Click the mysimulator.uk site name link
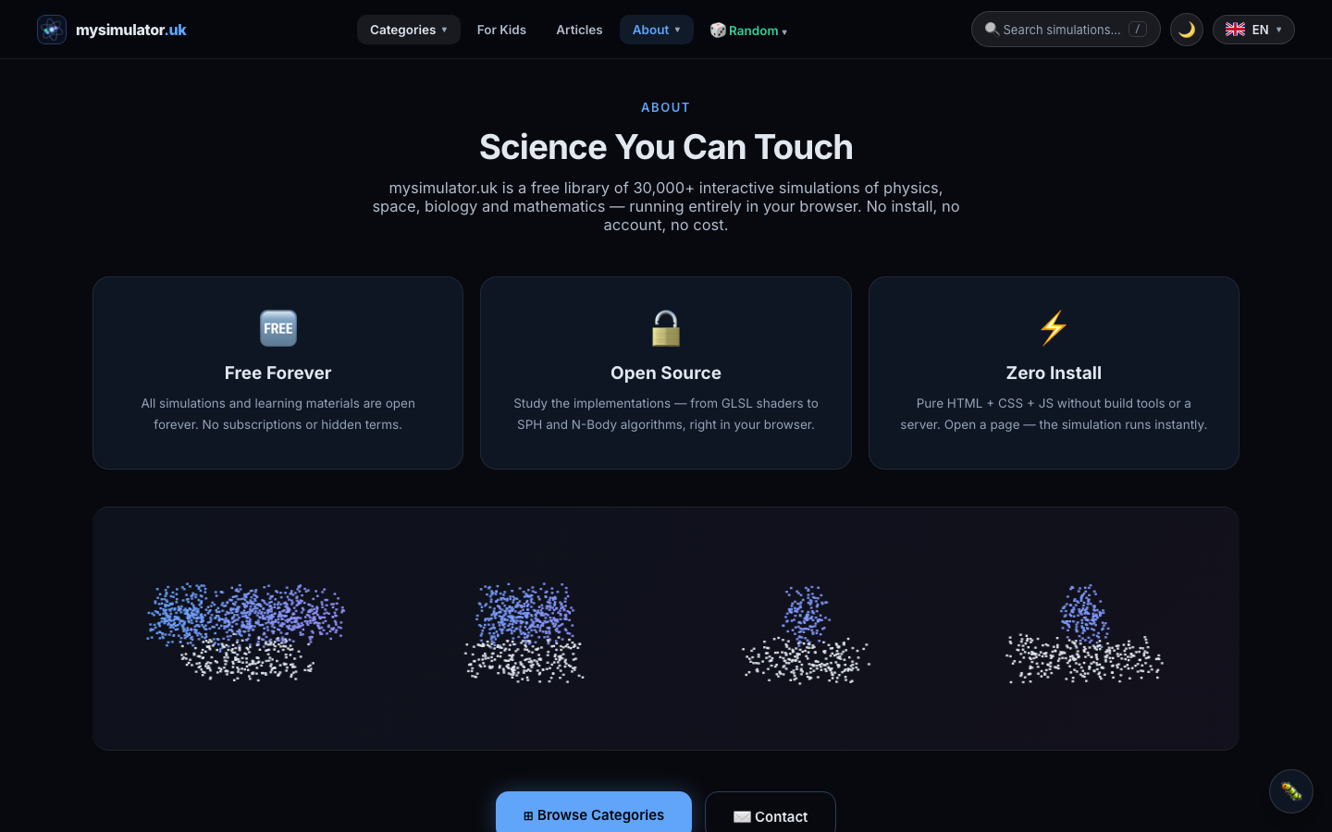This screenshot has width=1332, height=832. tap(131, 30)
